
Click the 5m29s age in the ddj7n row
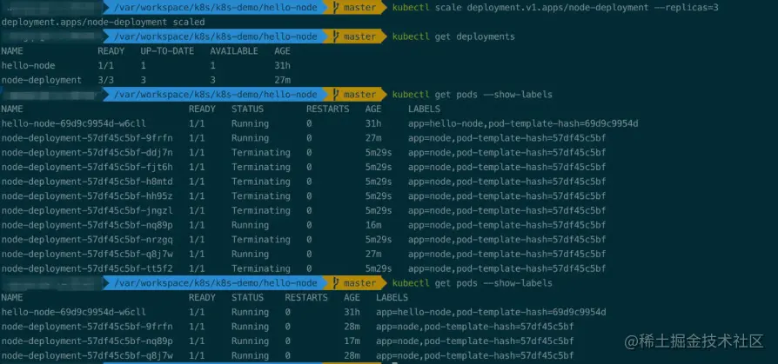coord(379,153)
